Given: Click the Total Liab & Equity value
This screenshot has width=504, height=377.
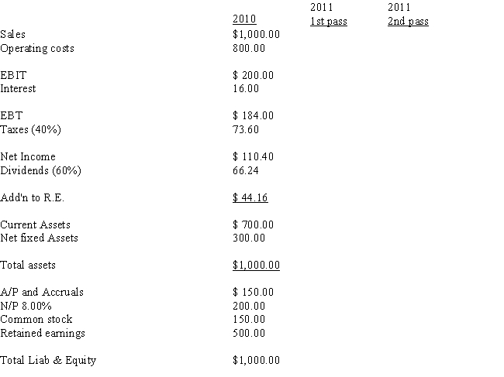Looking at the screenshot, I should pos(256,360).
